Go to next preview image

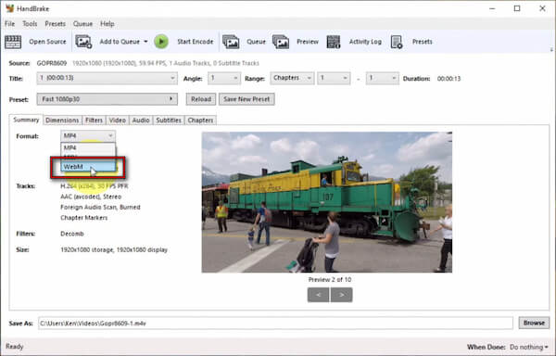341,295
